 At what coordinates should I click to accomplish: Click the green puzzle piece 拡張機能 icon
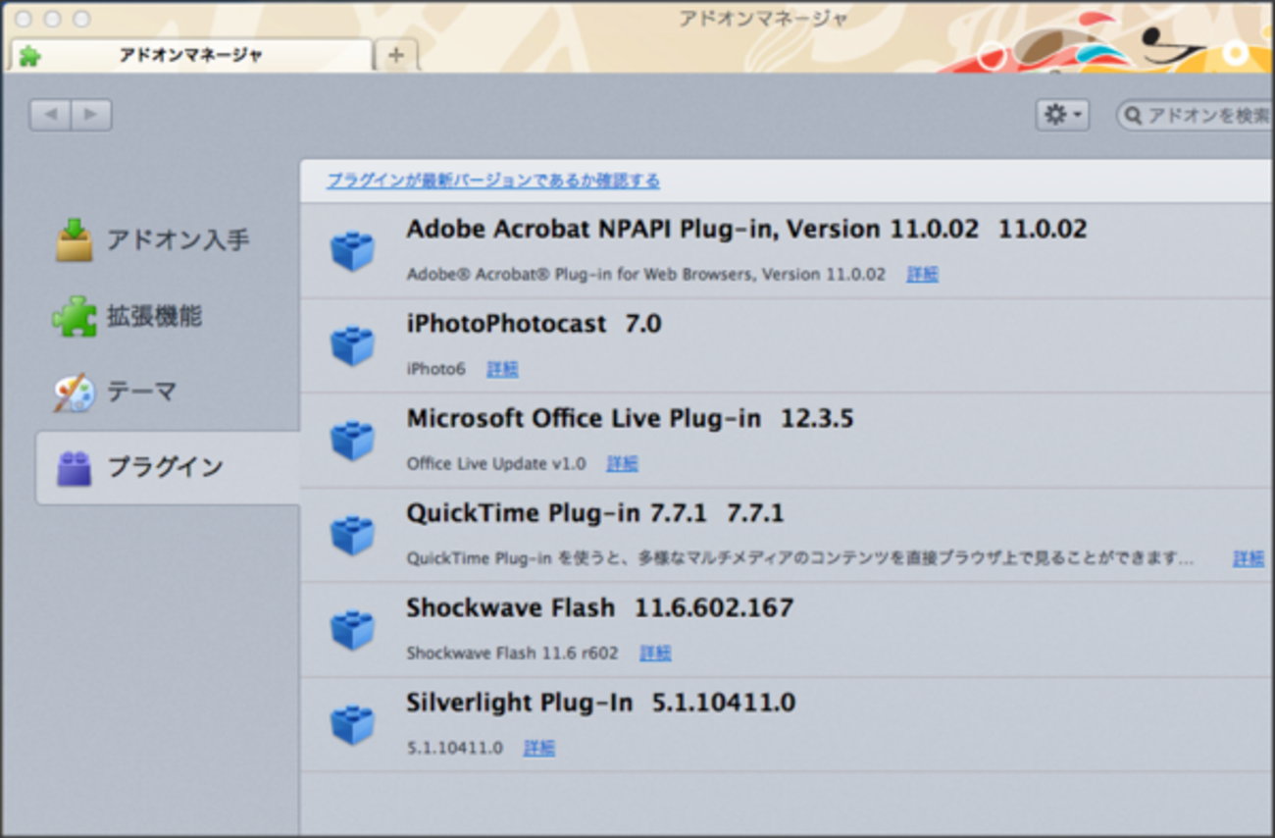coord(75,317)
